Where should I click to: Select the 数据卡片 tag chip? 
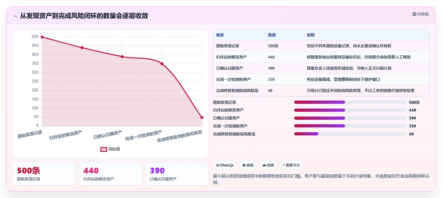[x=291, y=165]
